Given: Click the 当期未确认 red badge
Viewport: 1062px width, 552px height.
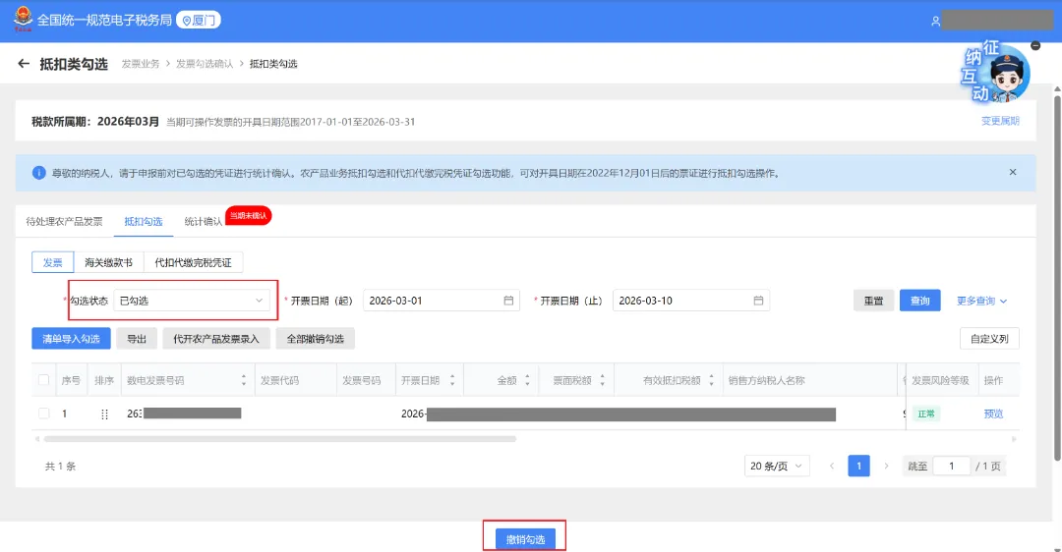Looking at the screenshot, I should 248,216.
